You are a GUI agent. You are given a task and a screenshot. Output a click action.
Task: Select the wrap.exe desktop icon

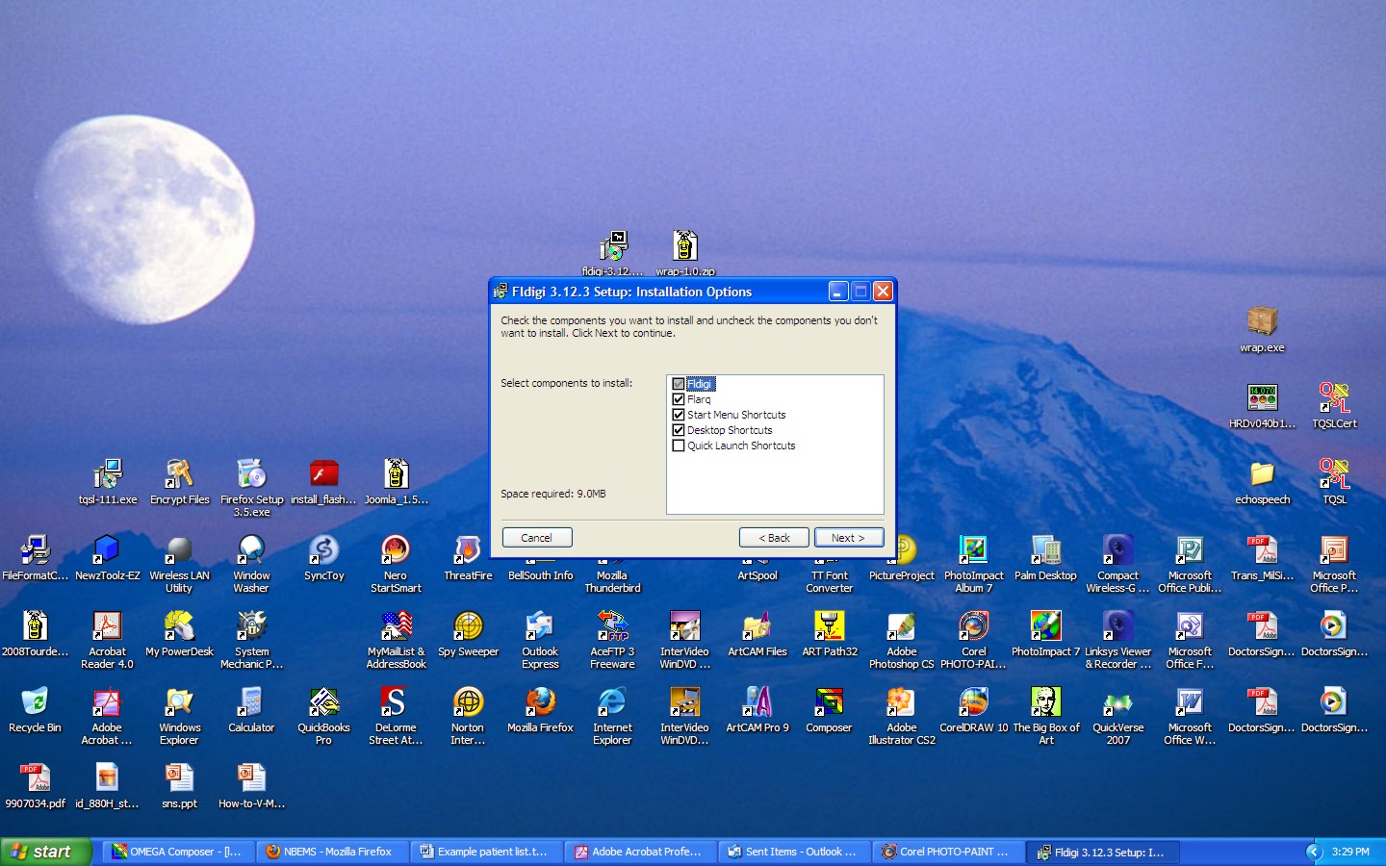(1262, 322)
